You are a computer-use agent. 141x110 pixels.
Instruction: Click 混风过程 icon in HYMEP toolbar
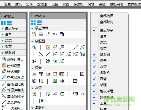coord(48,54)
